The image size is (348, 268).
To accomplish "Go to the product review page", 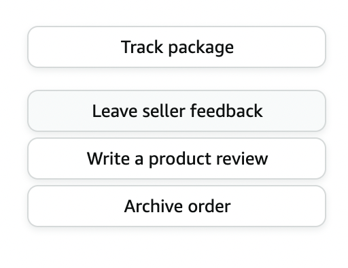I will pyautogui.click(x=177, y=158).
